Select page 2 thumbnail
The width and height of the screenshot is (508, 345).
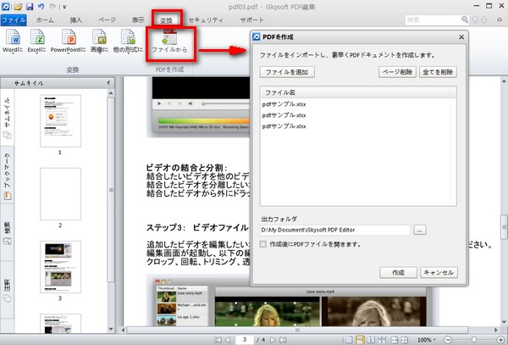tap(60, 193)
